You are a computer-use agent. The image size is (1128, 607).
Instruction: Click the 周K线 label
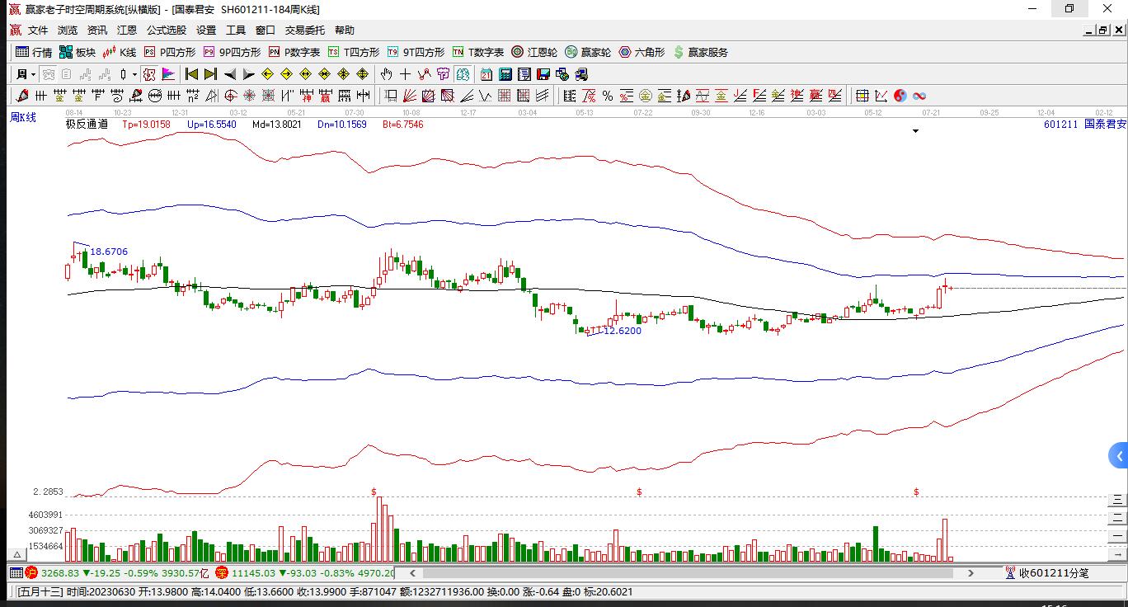tap(23, 118)
